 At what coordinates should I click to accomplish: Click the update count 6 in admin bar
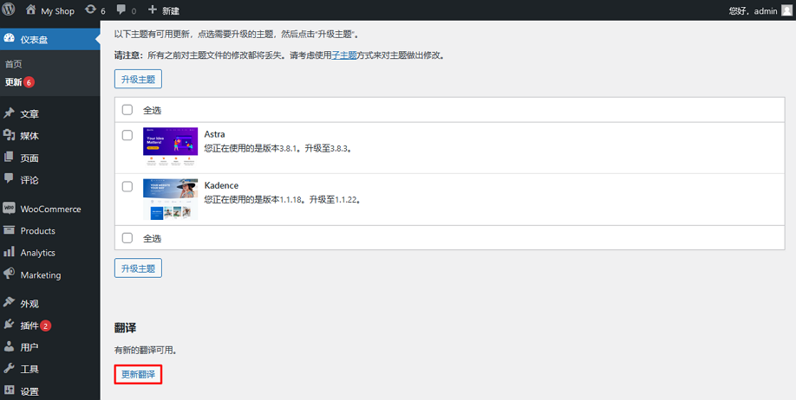pos(103,10)
